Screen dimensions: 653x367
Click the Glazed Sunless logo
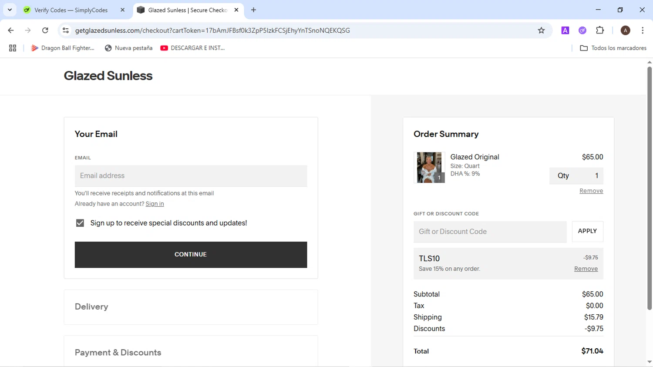[108, 76]
